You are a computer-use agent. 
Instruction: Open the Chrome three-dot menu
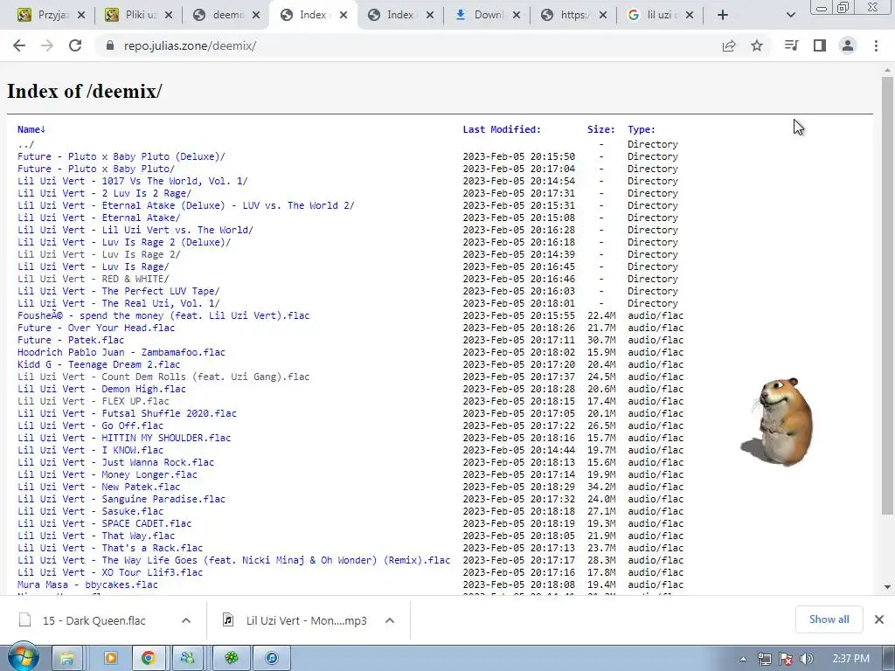click(x=876, y=45)
